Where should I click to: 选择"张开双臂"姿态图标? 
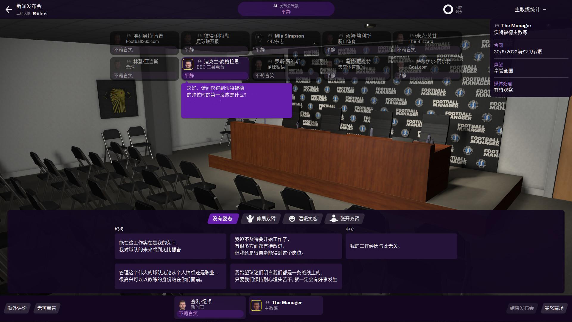click(x=332, y=219)
